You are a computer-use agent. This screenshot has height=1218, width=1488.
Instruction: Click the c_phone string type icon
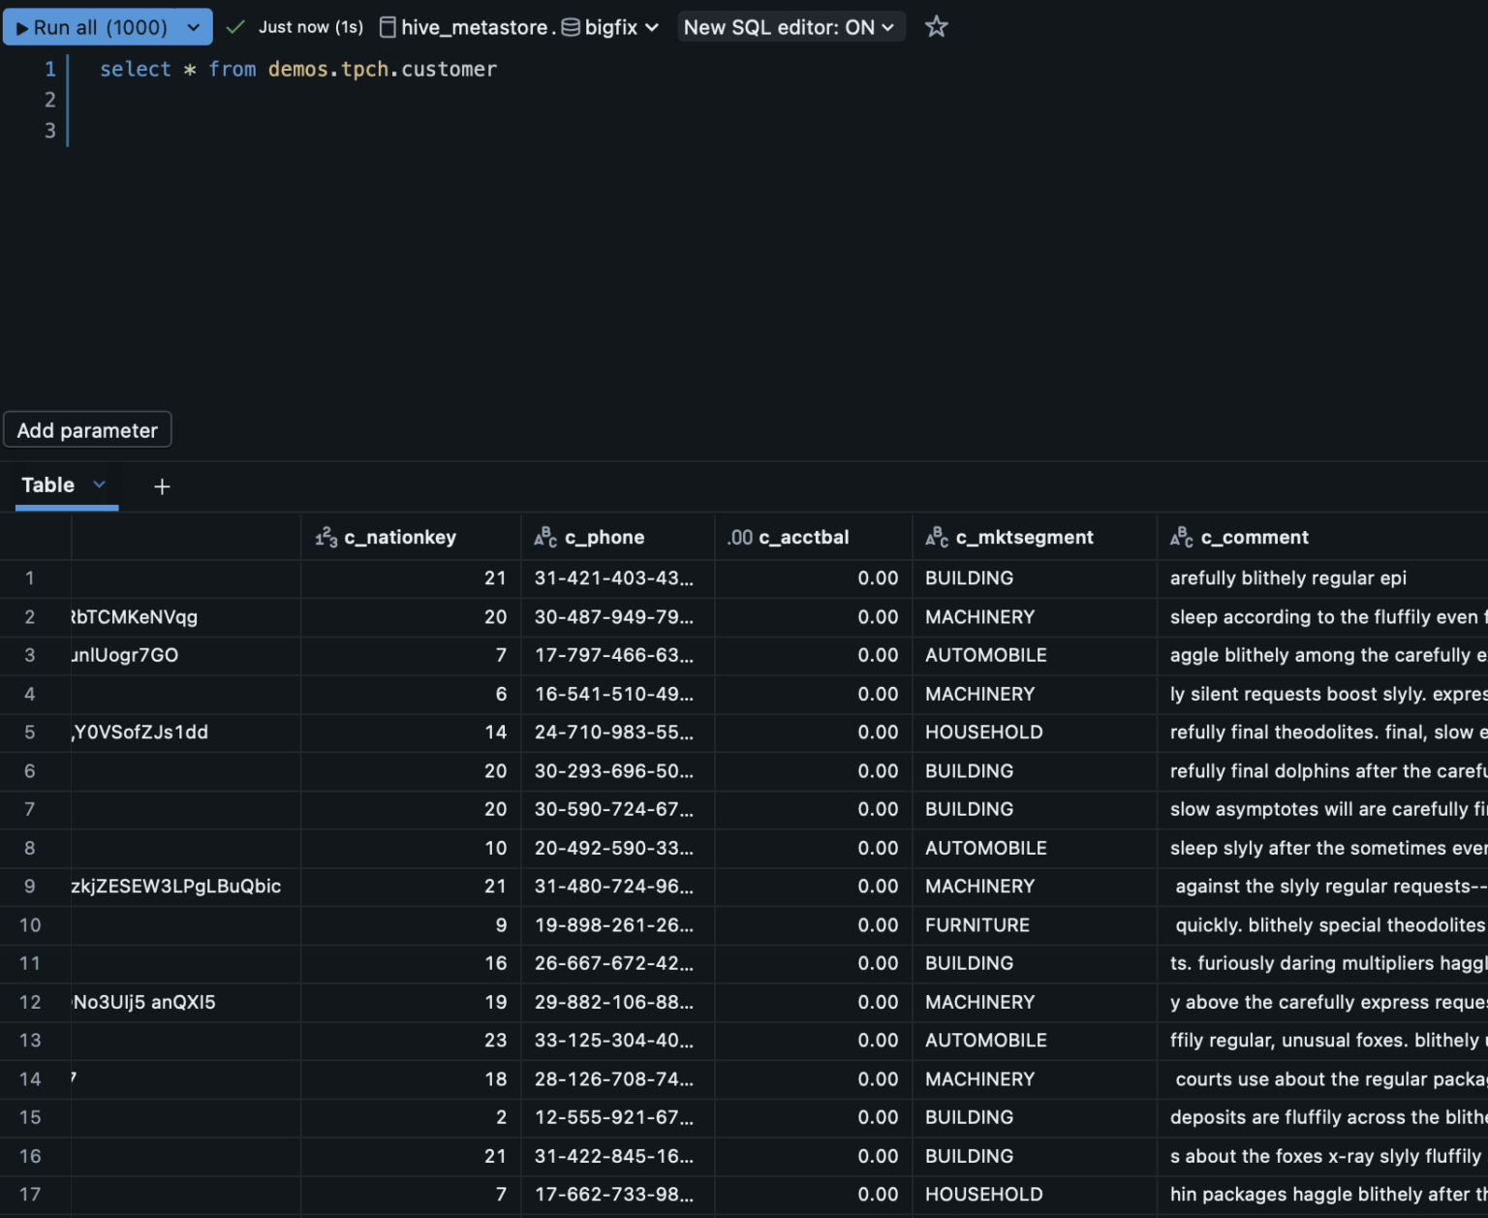(545, 537)
